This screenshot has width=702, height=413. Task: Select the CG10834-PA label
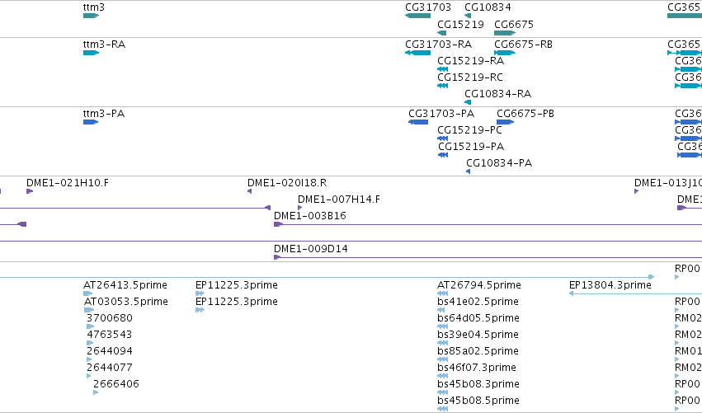click(499, 163)
